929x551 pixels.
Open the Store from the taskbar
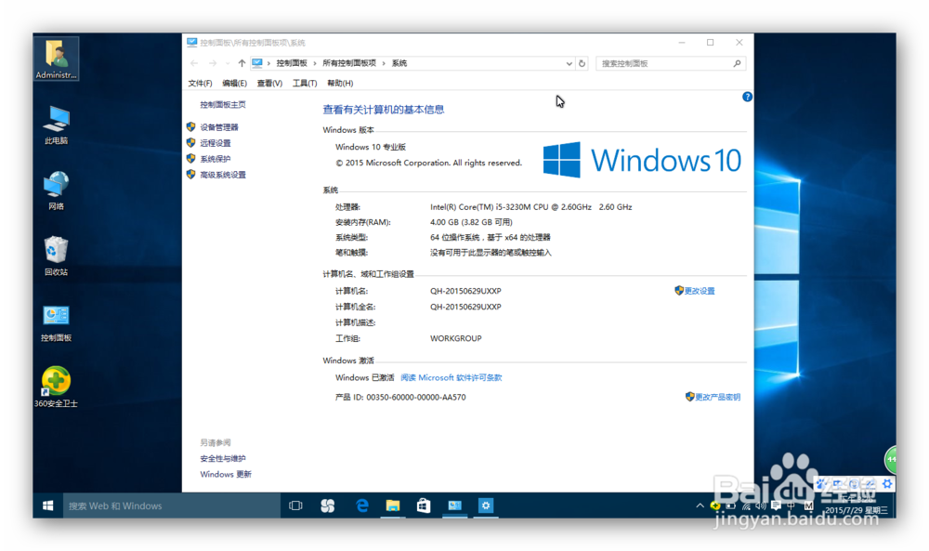424,505
